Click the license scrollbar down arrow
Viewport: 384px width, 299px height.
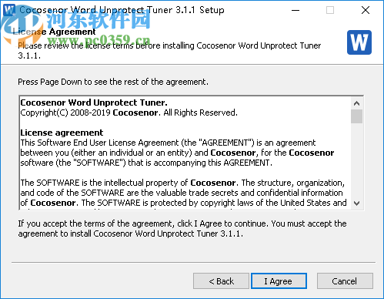click(x=356, y=203)
